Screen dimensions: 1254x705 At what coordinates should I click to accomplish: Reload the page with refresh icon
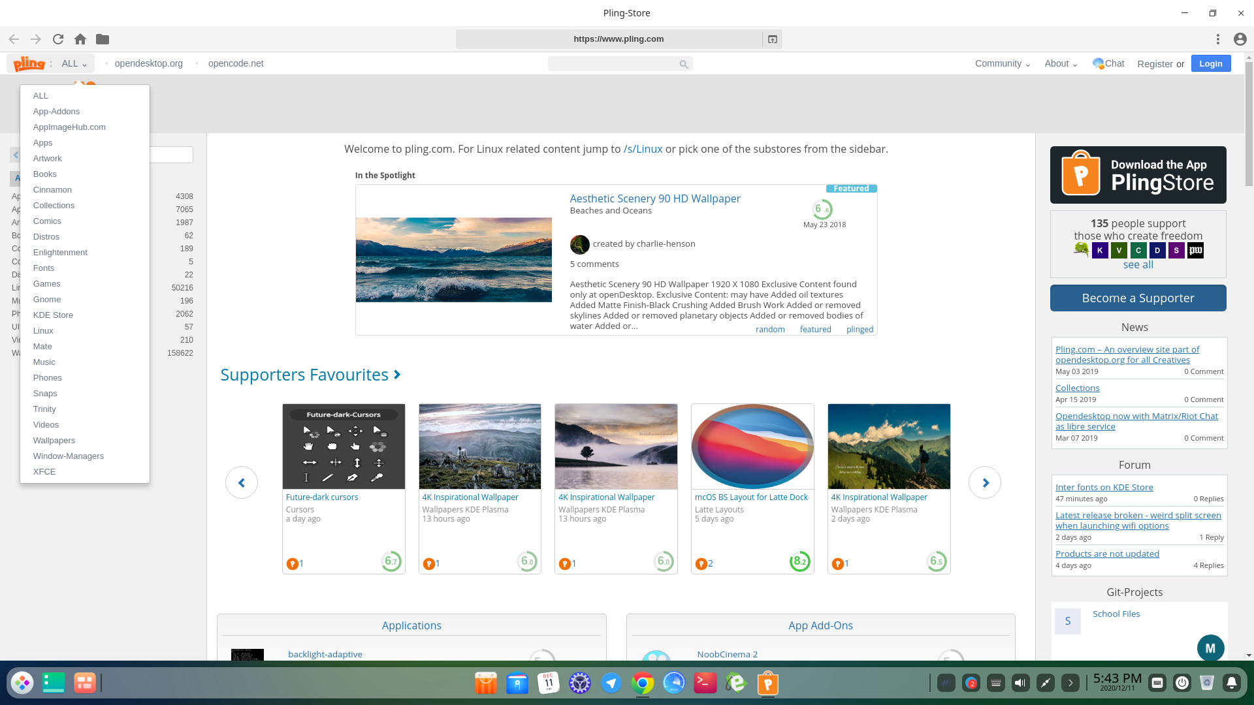[58, 39]
